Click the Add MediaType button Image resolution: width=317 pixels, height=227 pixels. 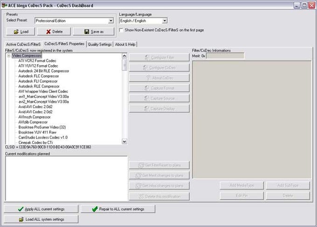tap(242, 186)
